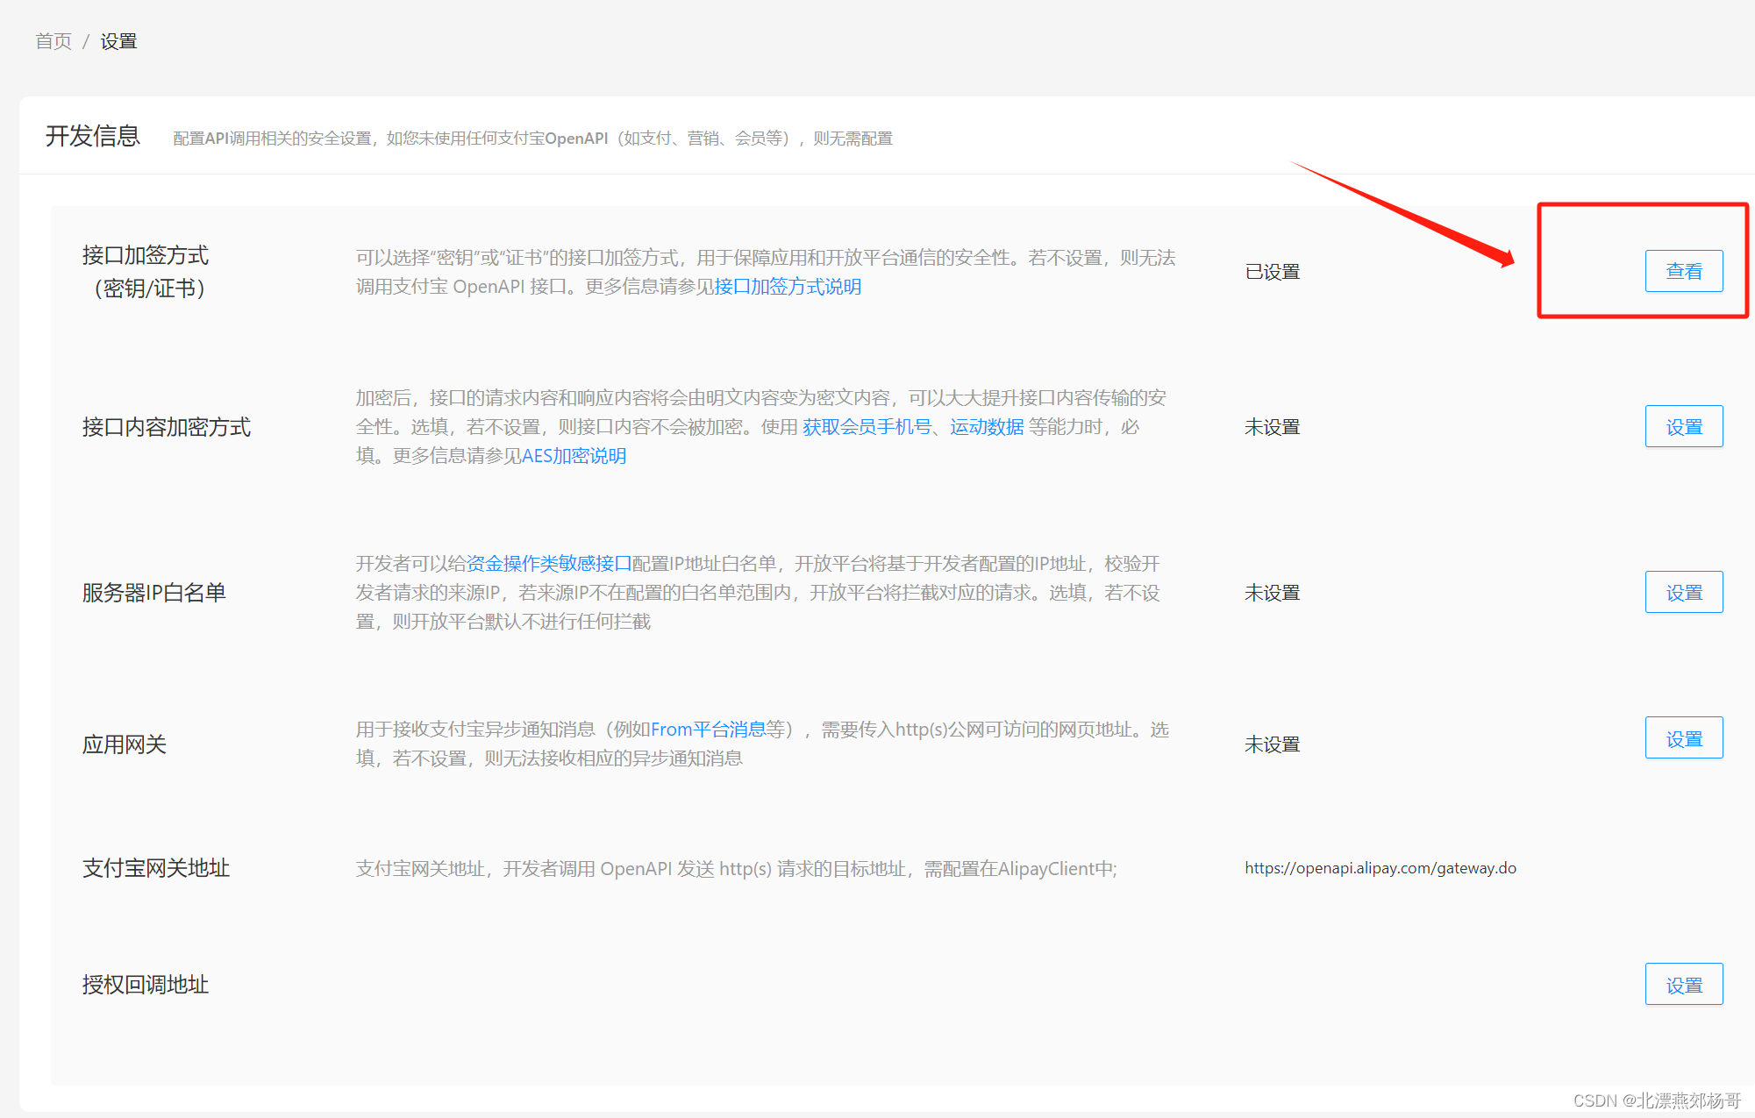The height and width of the screenshot is (1118, 1755).
Task: Open the 资金操作类敏感接口 link
Action: pos(549,564)
